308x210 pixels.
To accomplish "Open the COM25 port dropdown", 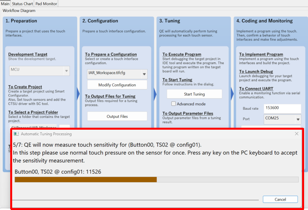I will [x=298, y=119].
